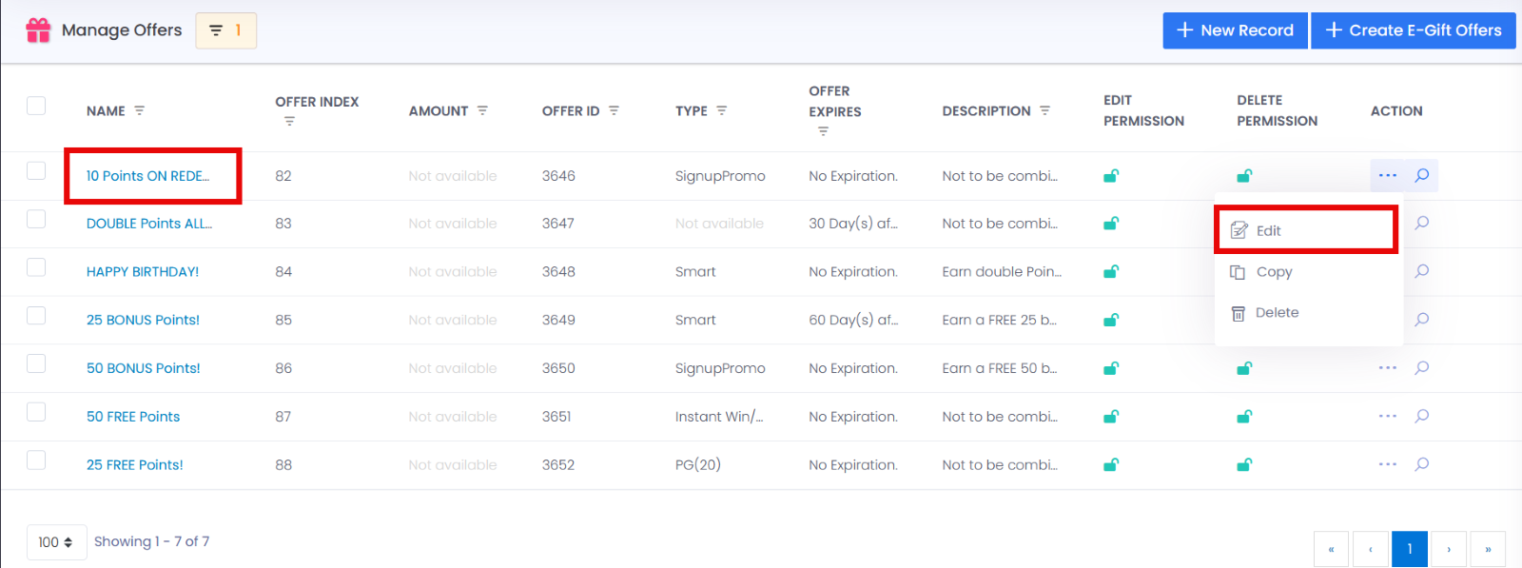Click the OFFER INDEX column filter icon
The width and height of the screenshot is (1522, 568).
coord(289,122)
